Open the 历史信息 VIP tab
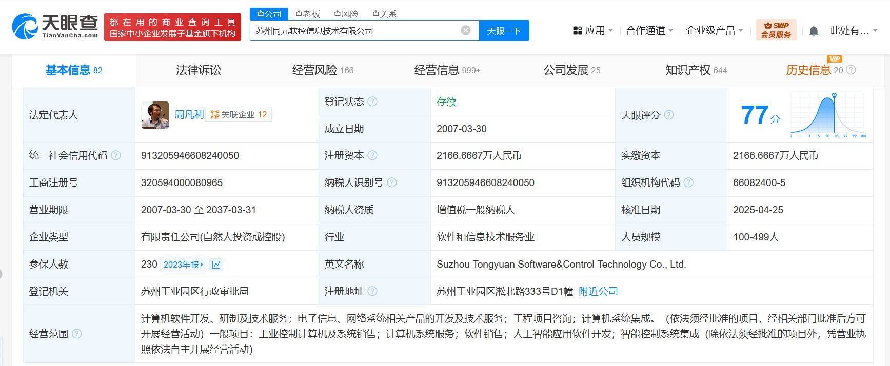This screenshot has height=366, width=890. 815,70
